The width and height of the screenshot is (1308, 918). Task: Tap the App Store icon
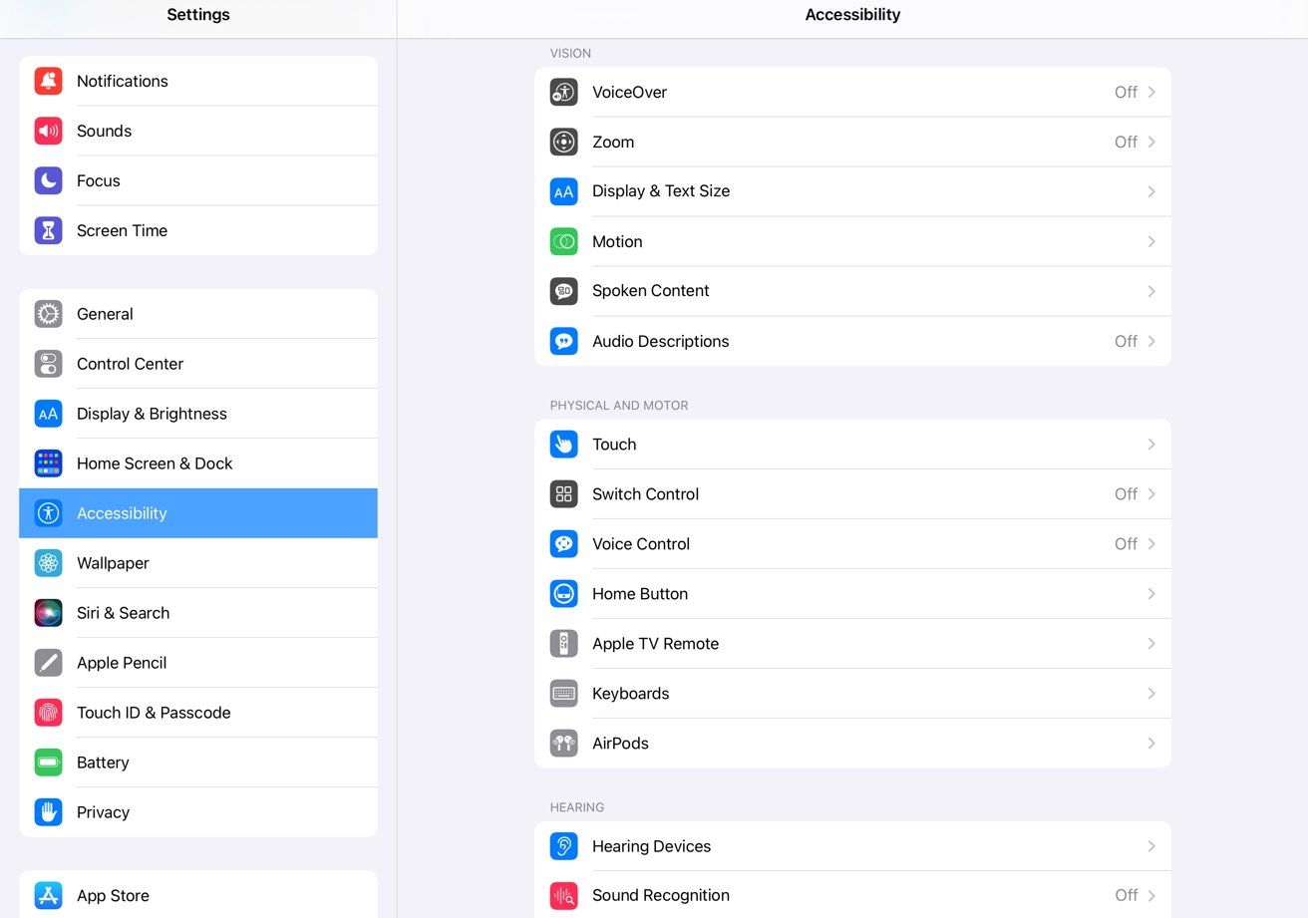48,895
